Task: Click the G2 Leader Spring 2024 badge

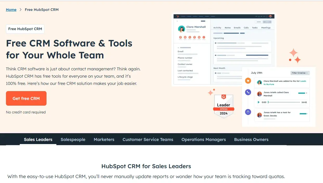Action: pyautogui.click(x=223, y=106)
